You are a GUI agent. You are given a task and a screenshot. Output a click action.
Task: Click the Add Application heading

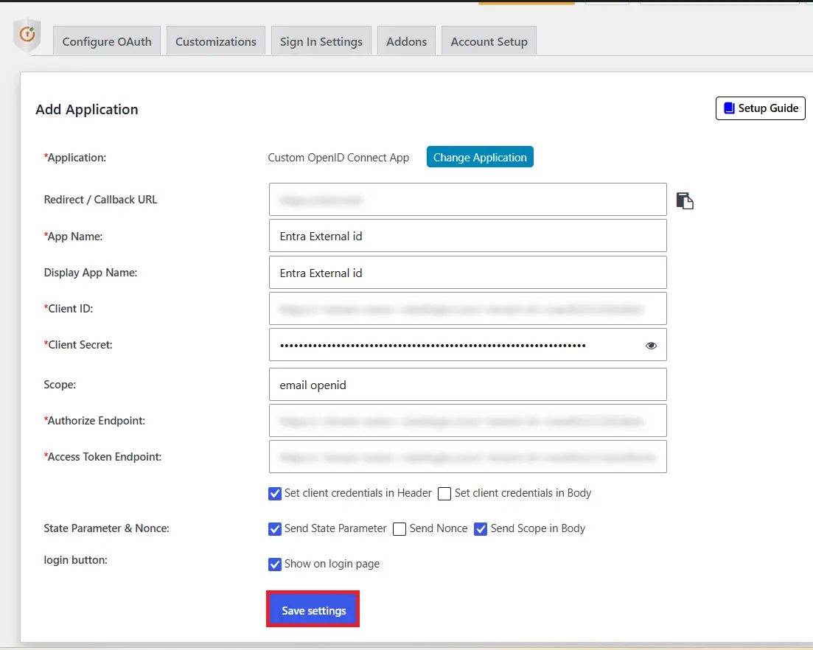pyautogui.click(x=86, y=109)
